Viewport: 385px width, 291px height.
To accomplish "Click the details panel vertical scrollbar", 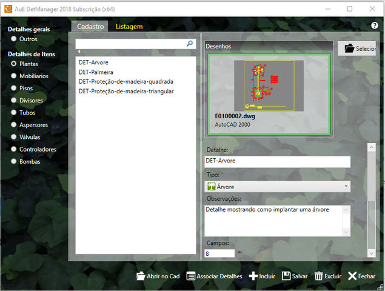I will (x=370, y=200).
